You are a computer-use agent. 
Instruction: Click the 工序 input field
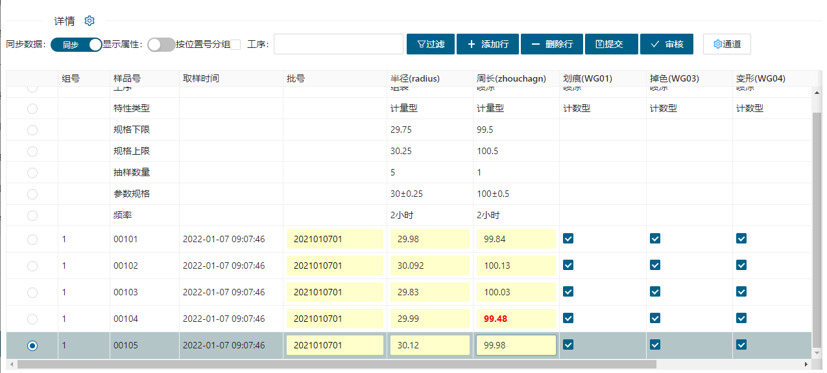[x=339, y=44]
